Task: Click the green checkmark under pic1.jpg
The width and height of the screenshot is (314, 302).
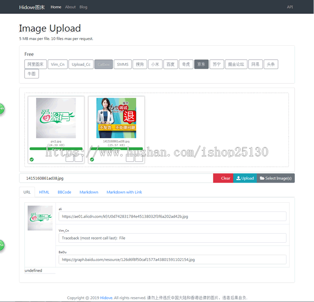Action: 32,159
